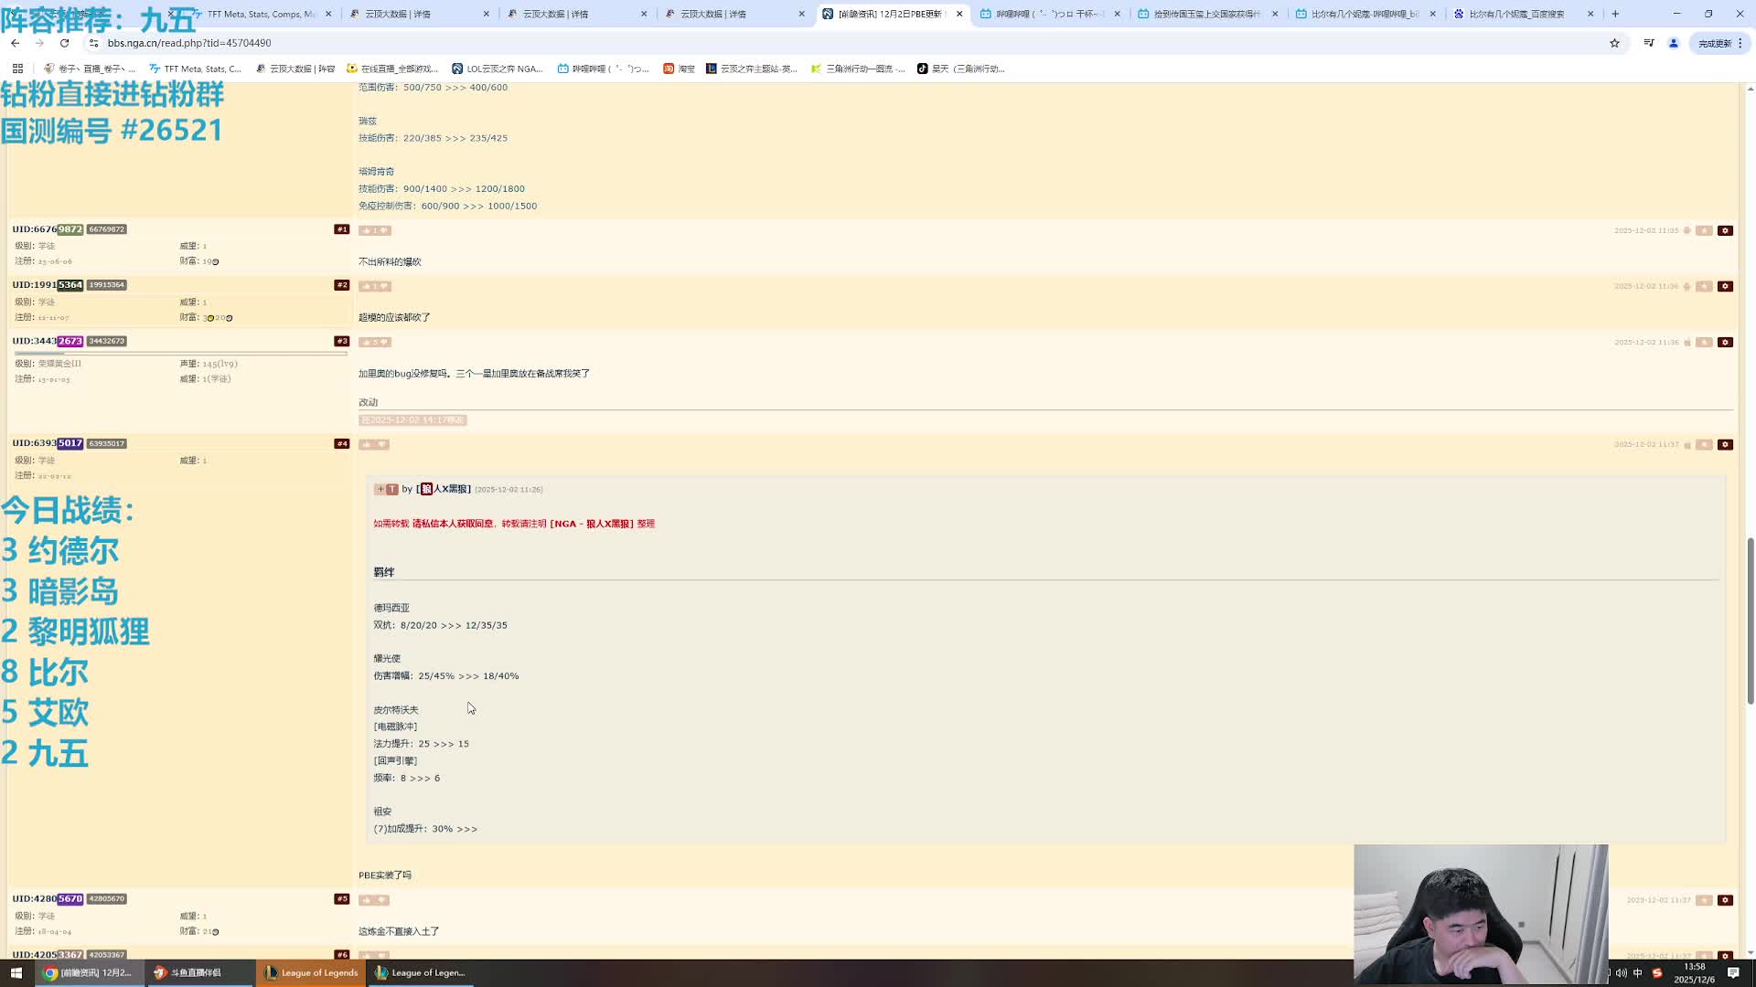Reload the page with refresh icon
The width and height of the screenshot is (1756, 987).
click(x=64, y=43)
